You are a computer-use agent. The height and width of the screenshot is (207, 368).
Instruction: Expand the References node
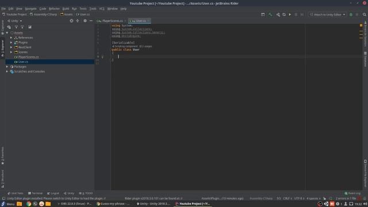[x=11, y=37]
